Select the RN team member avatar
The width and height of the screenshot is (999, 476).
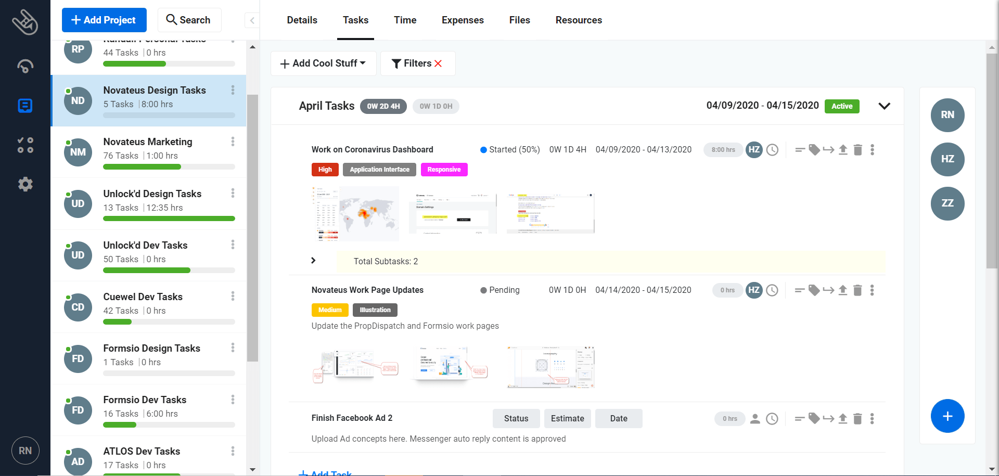[x=947, y=115]
